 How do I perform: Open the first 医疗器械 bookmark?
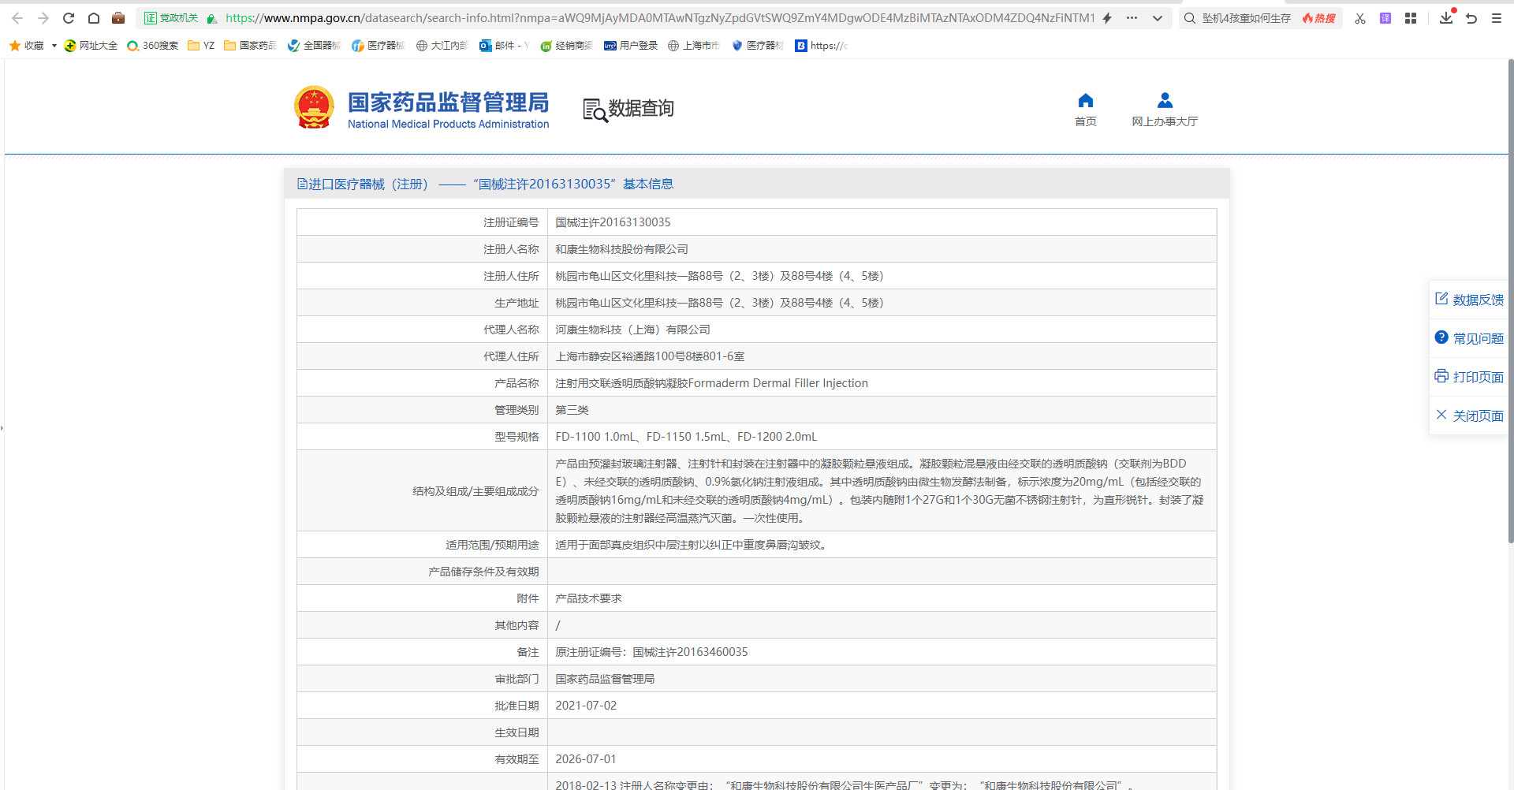(x=378, y=46)
